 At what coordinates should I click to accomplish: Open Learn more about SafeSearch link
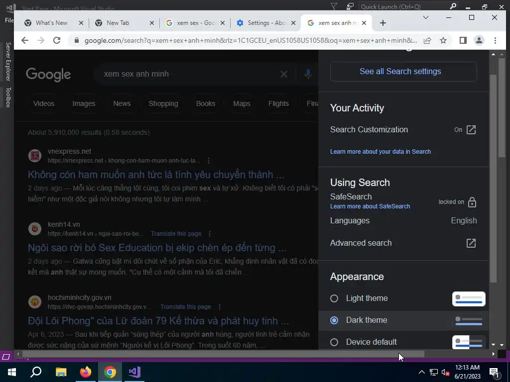tap(370, 206)
